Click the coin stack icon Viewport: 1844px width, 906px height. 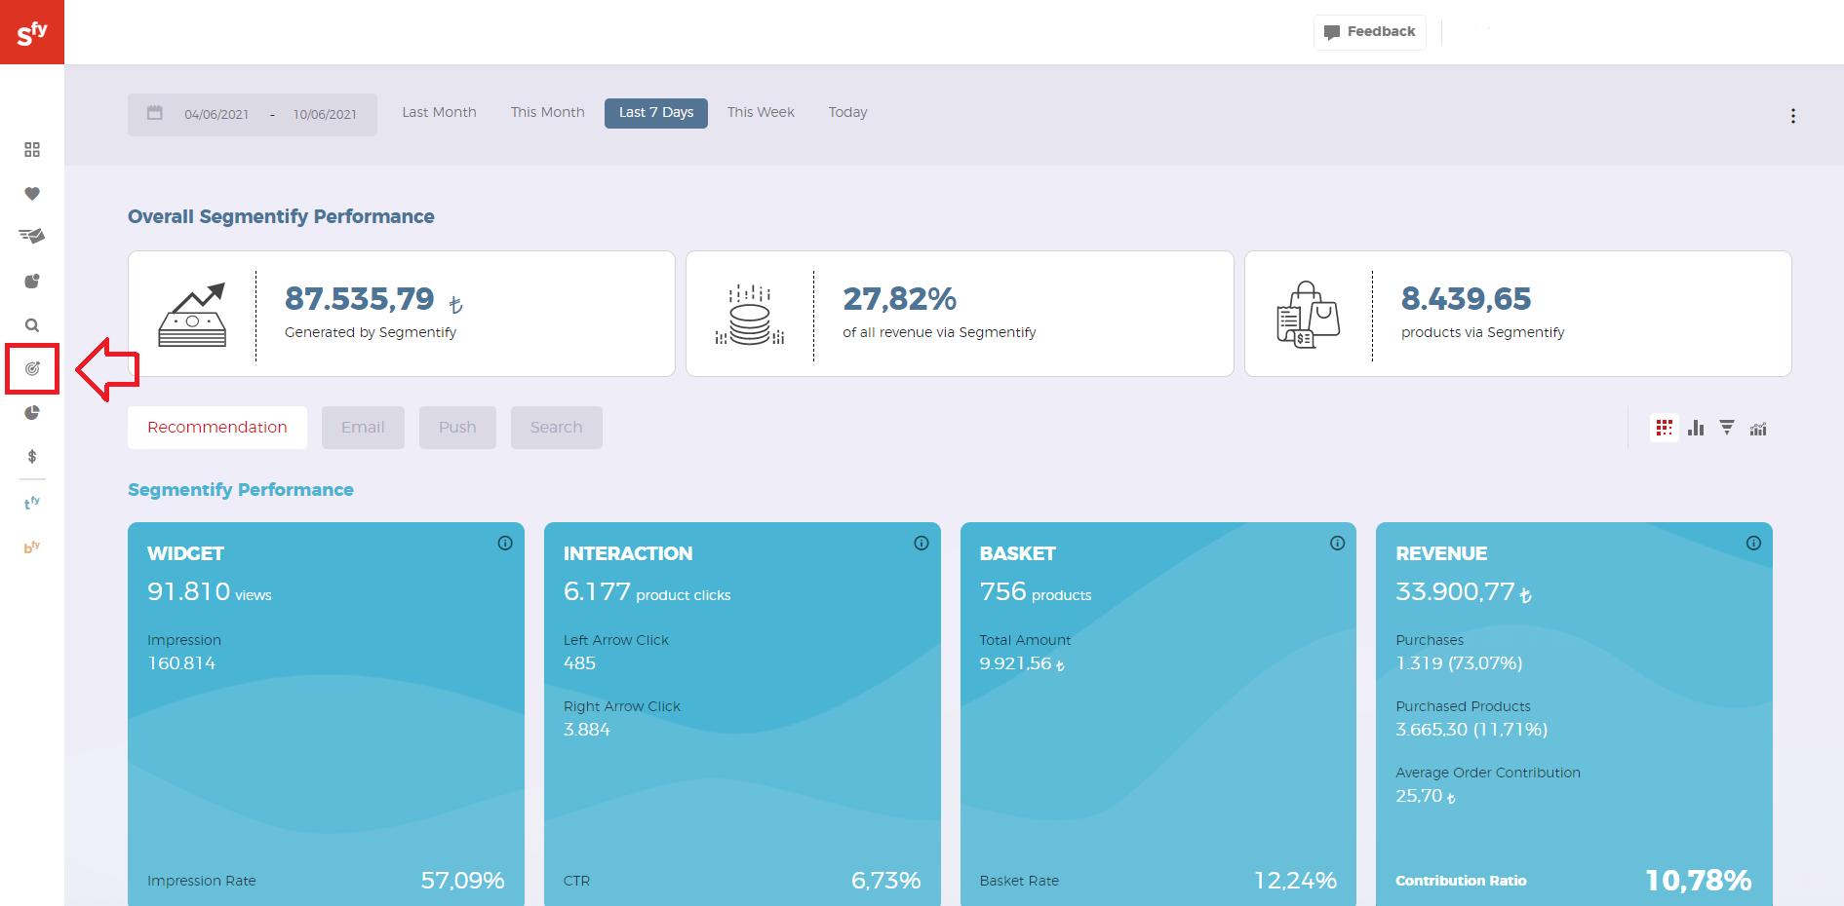pos(750,315)
